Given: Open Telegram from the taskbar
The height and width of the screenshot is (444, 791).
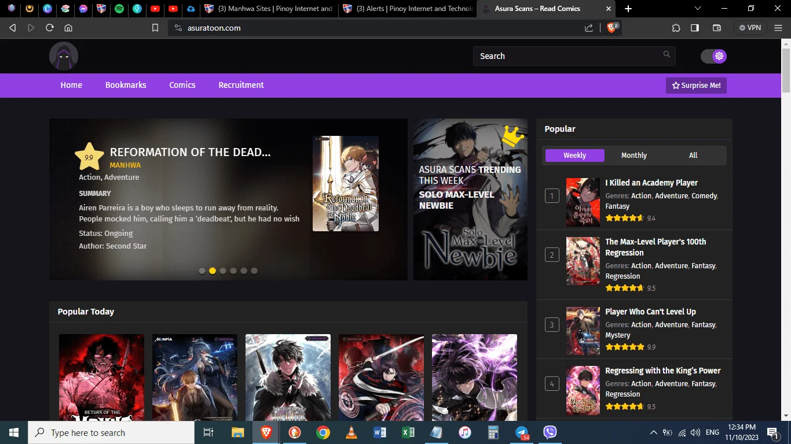Looking at the screenshot, I should tap(522, 432).
